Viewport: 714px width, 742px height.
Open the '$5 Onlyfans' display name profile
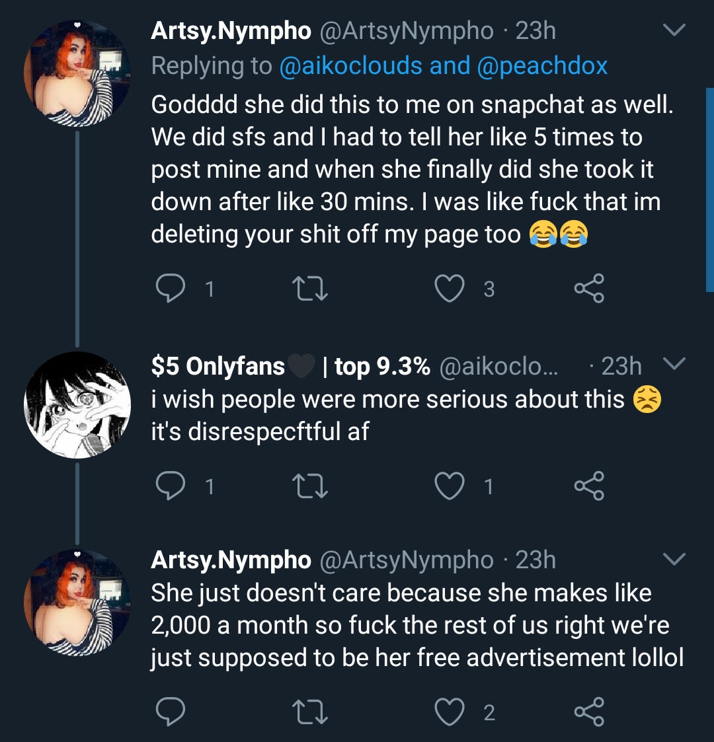(218, 365)
